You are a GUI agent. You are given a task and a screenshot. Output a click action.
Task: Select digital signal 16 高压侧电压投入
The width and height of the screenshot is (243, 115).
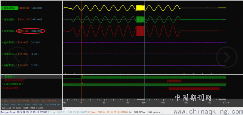pos(13,84)
